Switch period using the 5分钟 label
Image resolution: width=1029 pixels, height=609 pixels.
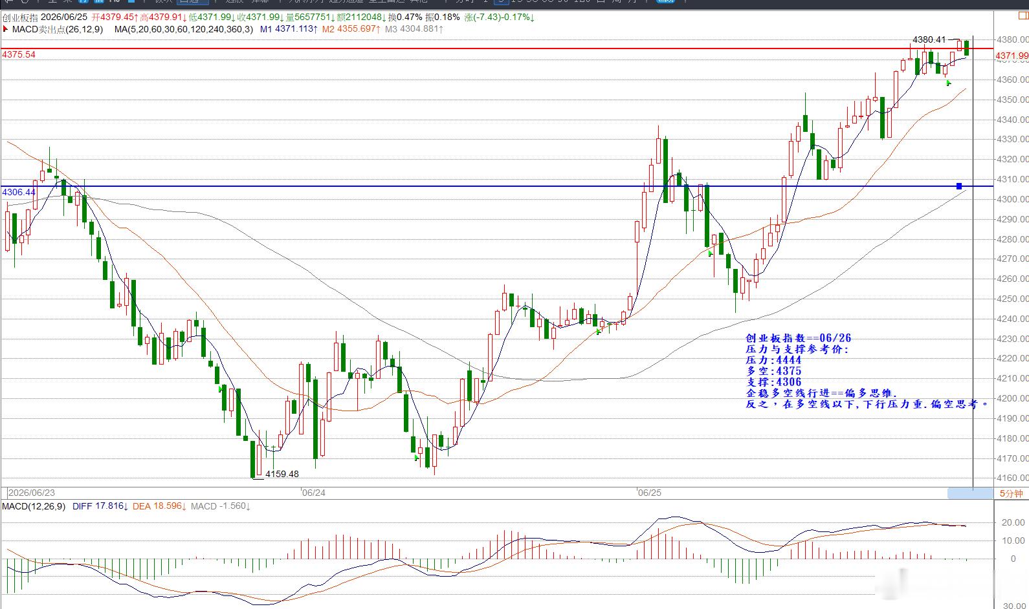[1011, 493]
